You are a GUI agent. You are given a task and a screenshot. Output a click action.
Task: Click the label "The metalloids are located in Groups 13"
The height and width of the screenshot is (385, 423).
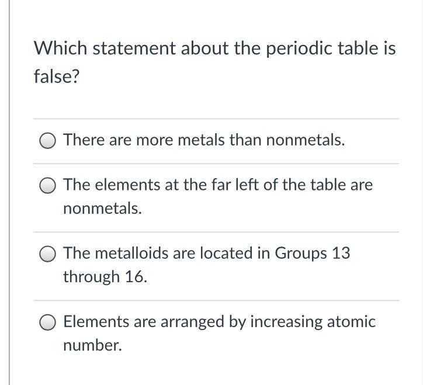pos(206,254)
